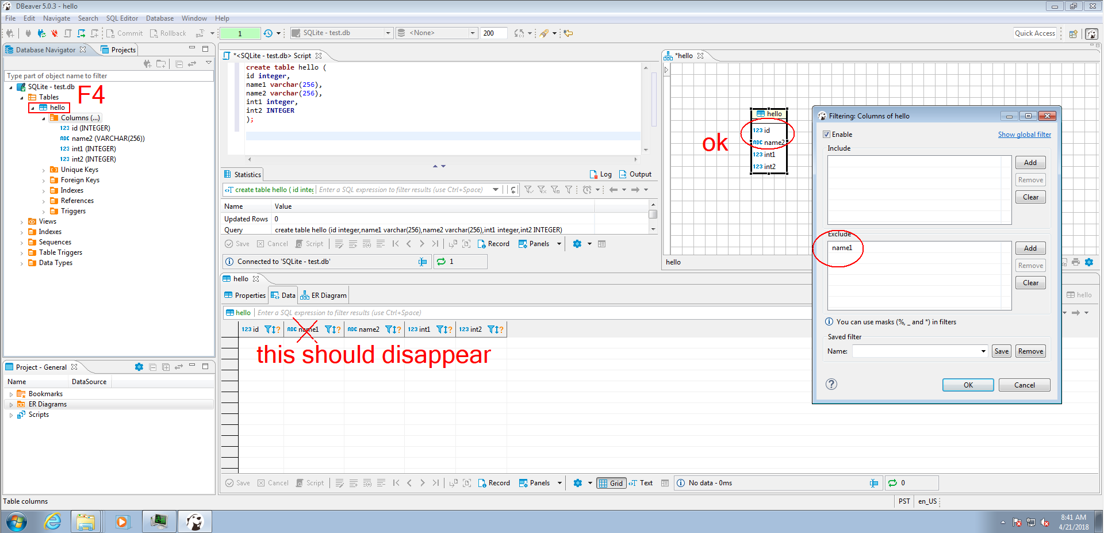
Task: Select the name2 (VARCHAR(256)) column
Action: [108, 139]
